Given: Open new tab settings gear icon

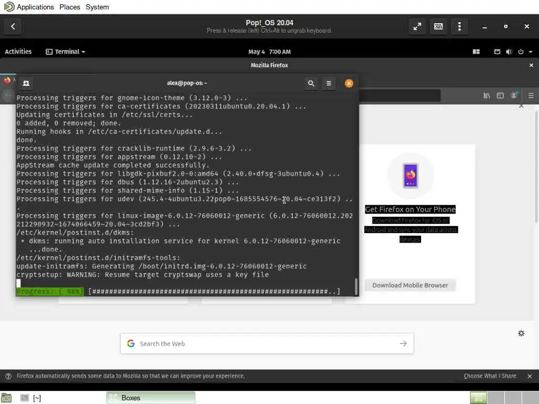Looking at the screenshot, I should click(x=521, y=333).
